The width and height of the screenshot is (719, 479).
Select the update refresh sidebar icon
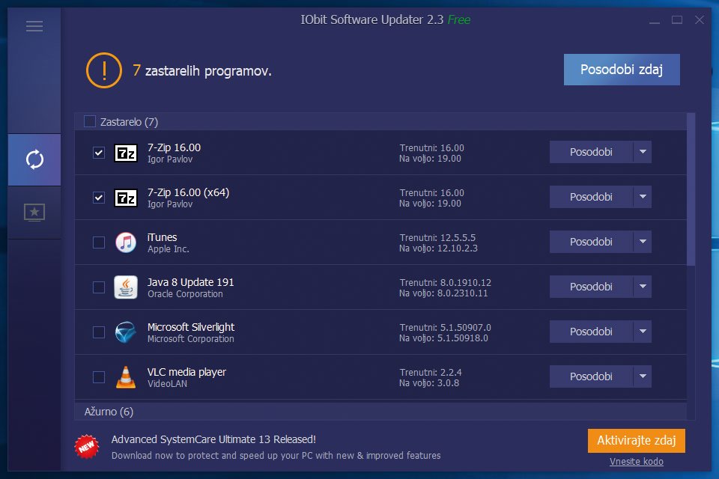[x=34, y=159]
